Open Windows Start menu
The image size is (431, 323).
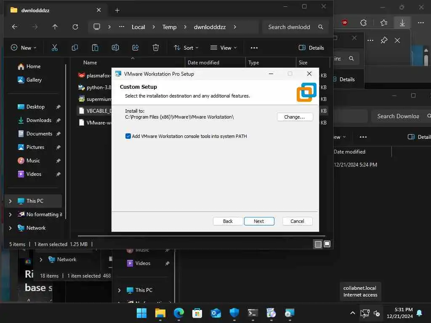pos(141,313)
